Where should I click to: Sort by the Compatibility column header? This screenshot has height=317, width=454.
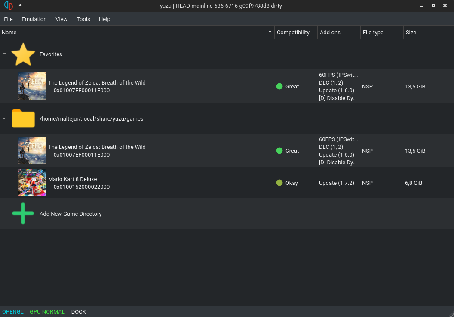296,32
